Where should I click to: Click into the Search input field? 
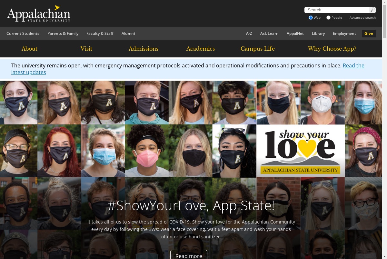click(337, 10)
